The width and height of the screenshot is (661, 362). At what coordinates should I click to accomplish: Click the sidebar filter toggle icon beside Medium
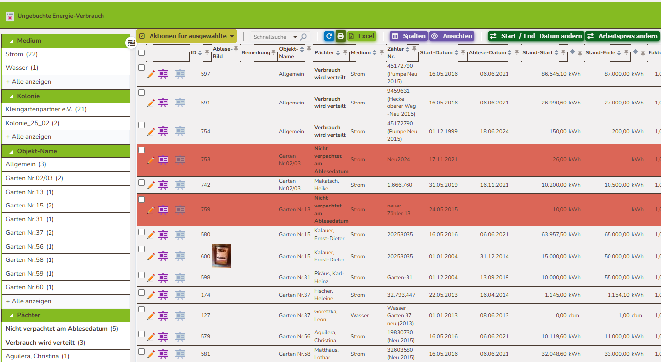click(x=131, y=43)
